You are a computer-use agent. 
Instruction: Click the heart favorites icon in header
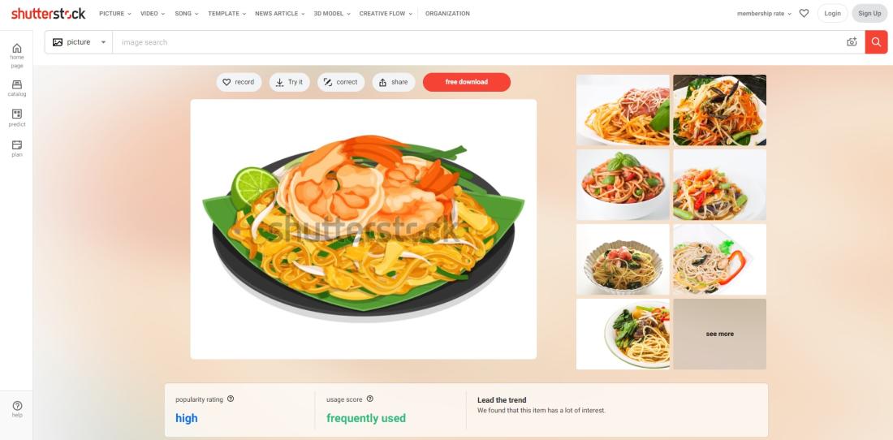(804, 13)
